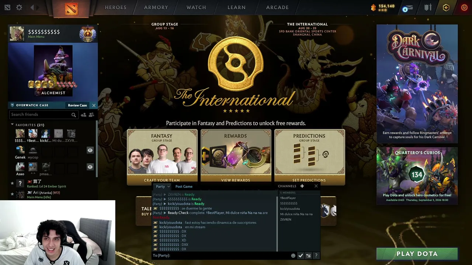The image size is (472, 265).
Task: Select the Asao friend avatar
Action: pos(20,167)
